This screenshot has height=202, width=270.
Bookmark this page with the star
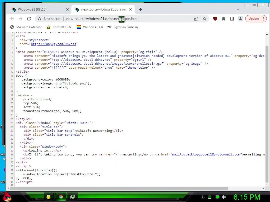tap(205, 19)
